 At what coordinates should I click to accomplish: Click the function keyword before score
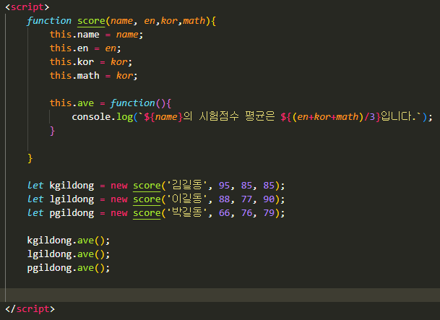[x=49, y=21]
